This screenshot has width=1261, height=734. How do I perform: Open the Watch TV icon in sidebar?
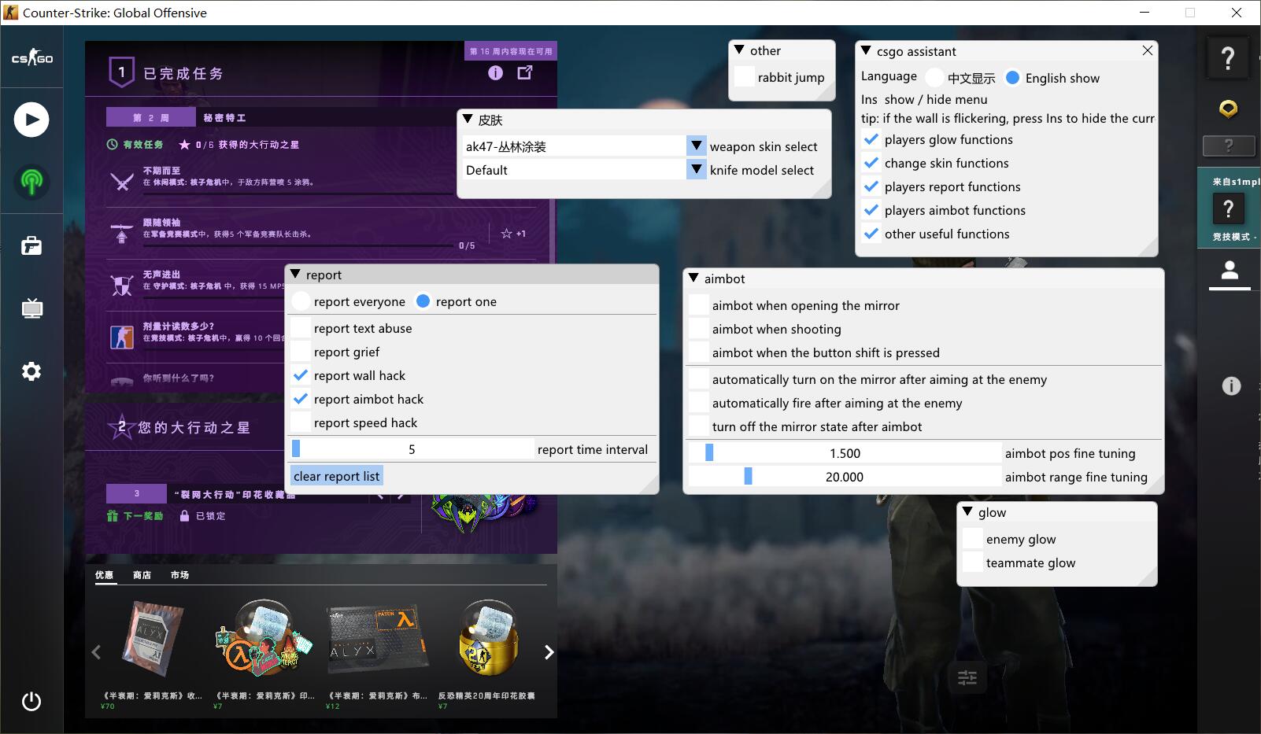click(31, 308)
